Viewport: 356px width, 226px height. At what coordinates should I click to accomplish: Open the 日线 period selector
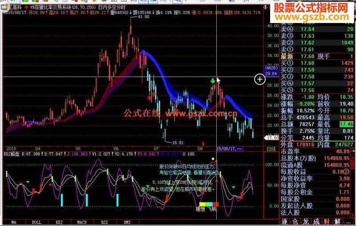[271, 149]
